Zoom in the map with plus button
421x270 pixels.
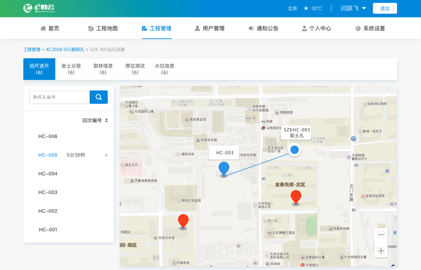[381, 251]
